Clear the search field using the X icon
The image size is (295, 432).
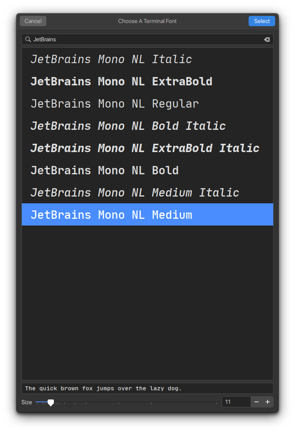(x=267, y=39)
